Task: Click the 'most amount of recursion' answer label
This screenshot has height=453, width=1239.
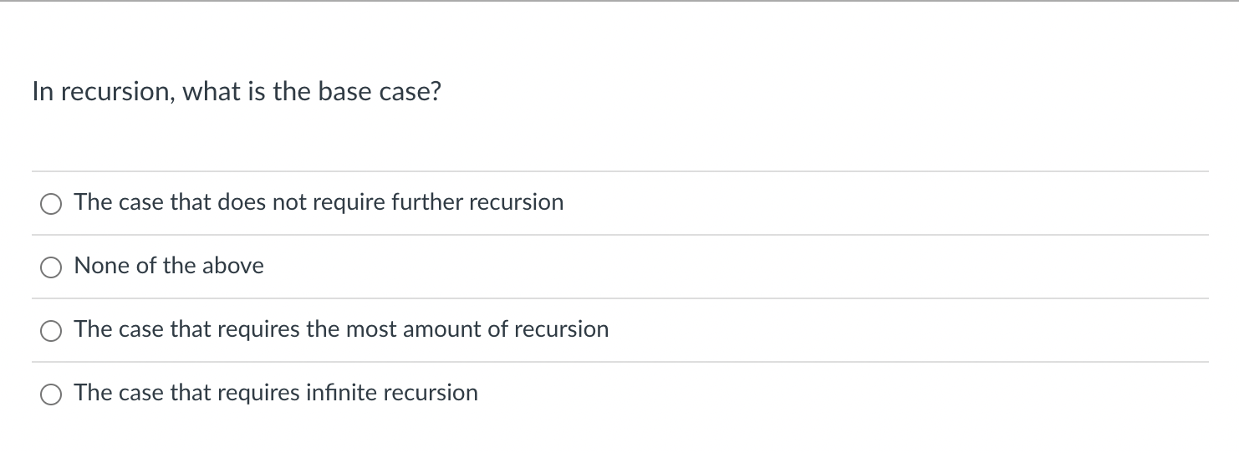Action: click(x=341, y=329)
